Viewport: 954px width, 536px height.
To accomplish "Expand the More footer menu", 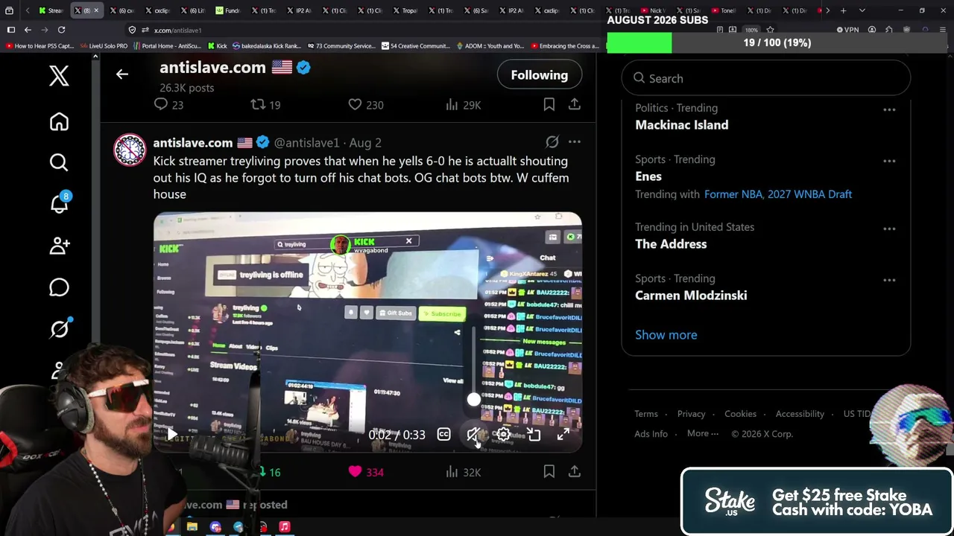I will (x=703, y=434).
